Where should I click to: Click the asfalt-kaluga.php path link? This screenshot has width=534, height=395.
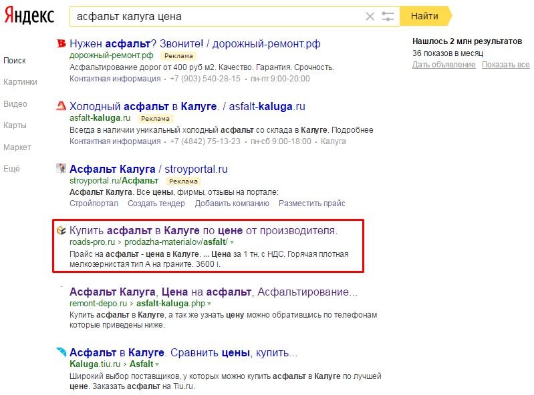tap(171, 303)
